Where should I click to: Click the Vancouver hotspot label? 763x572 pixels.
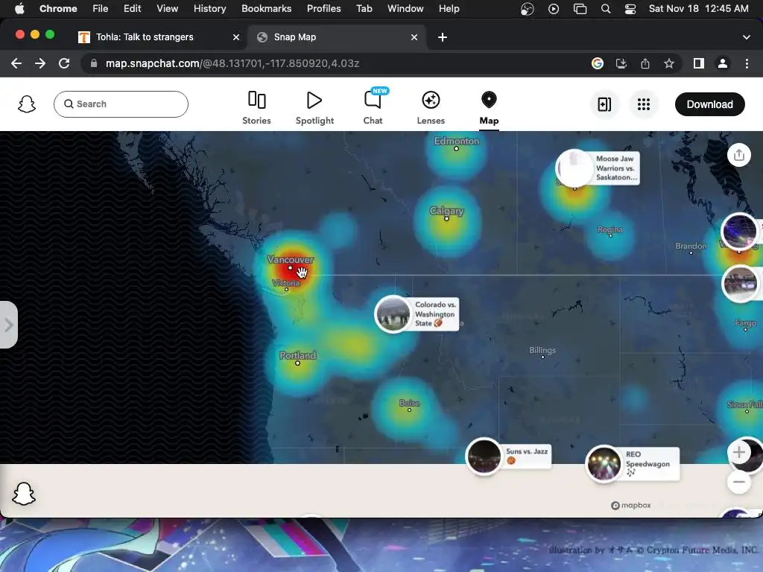[x=291, y=260]
